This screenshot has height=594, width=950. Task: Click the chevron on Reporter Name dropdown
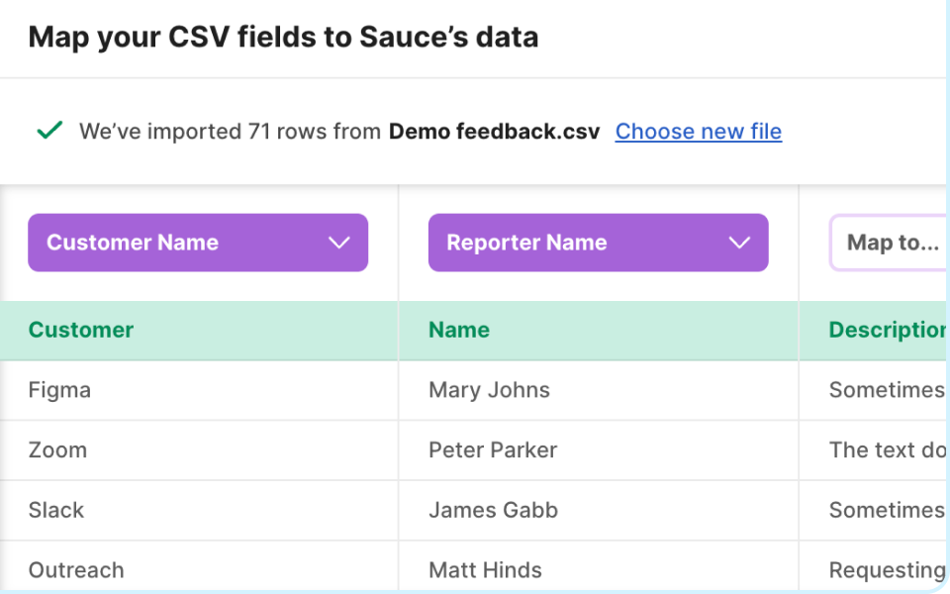(738, 243)
